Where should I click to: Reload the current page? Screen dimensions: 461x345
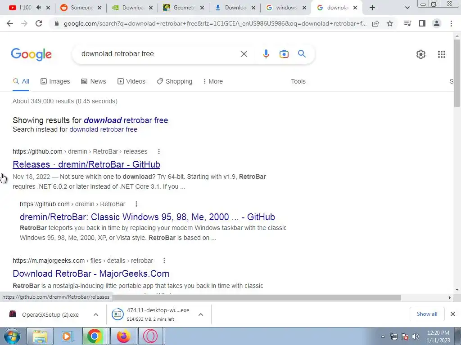[x=39, y=23]
